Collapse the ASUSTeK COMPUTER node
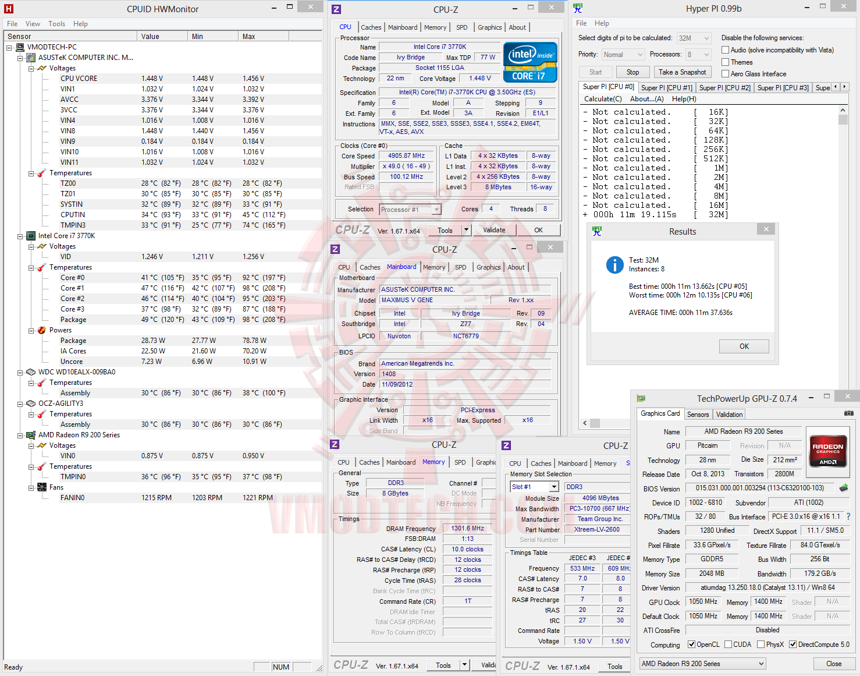The image size is (860, 676). [20, 58]
